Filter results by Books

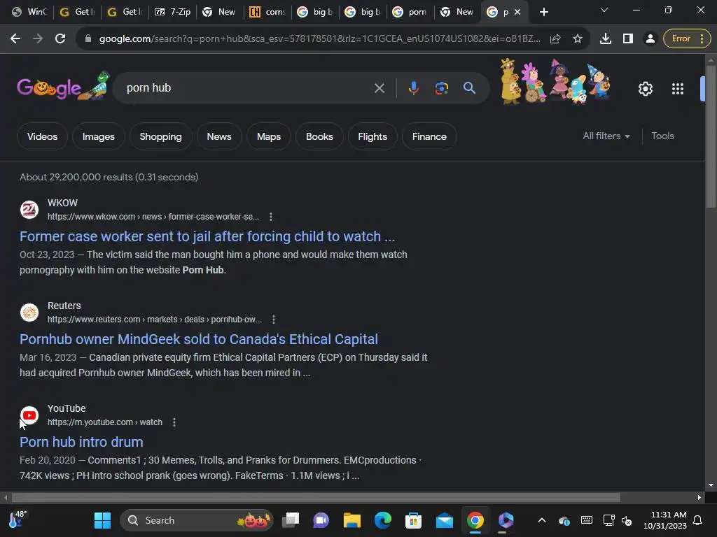(x=319, y=136)
